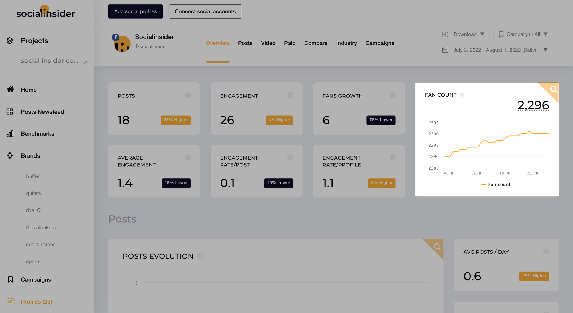Select the buffer brand item
Viewport: 573px width, 313px height.
[x=33, y=176]
